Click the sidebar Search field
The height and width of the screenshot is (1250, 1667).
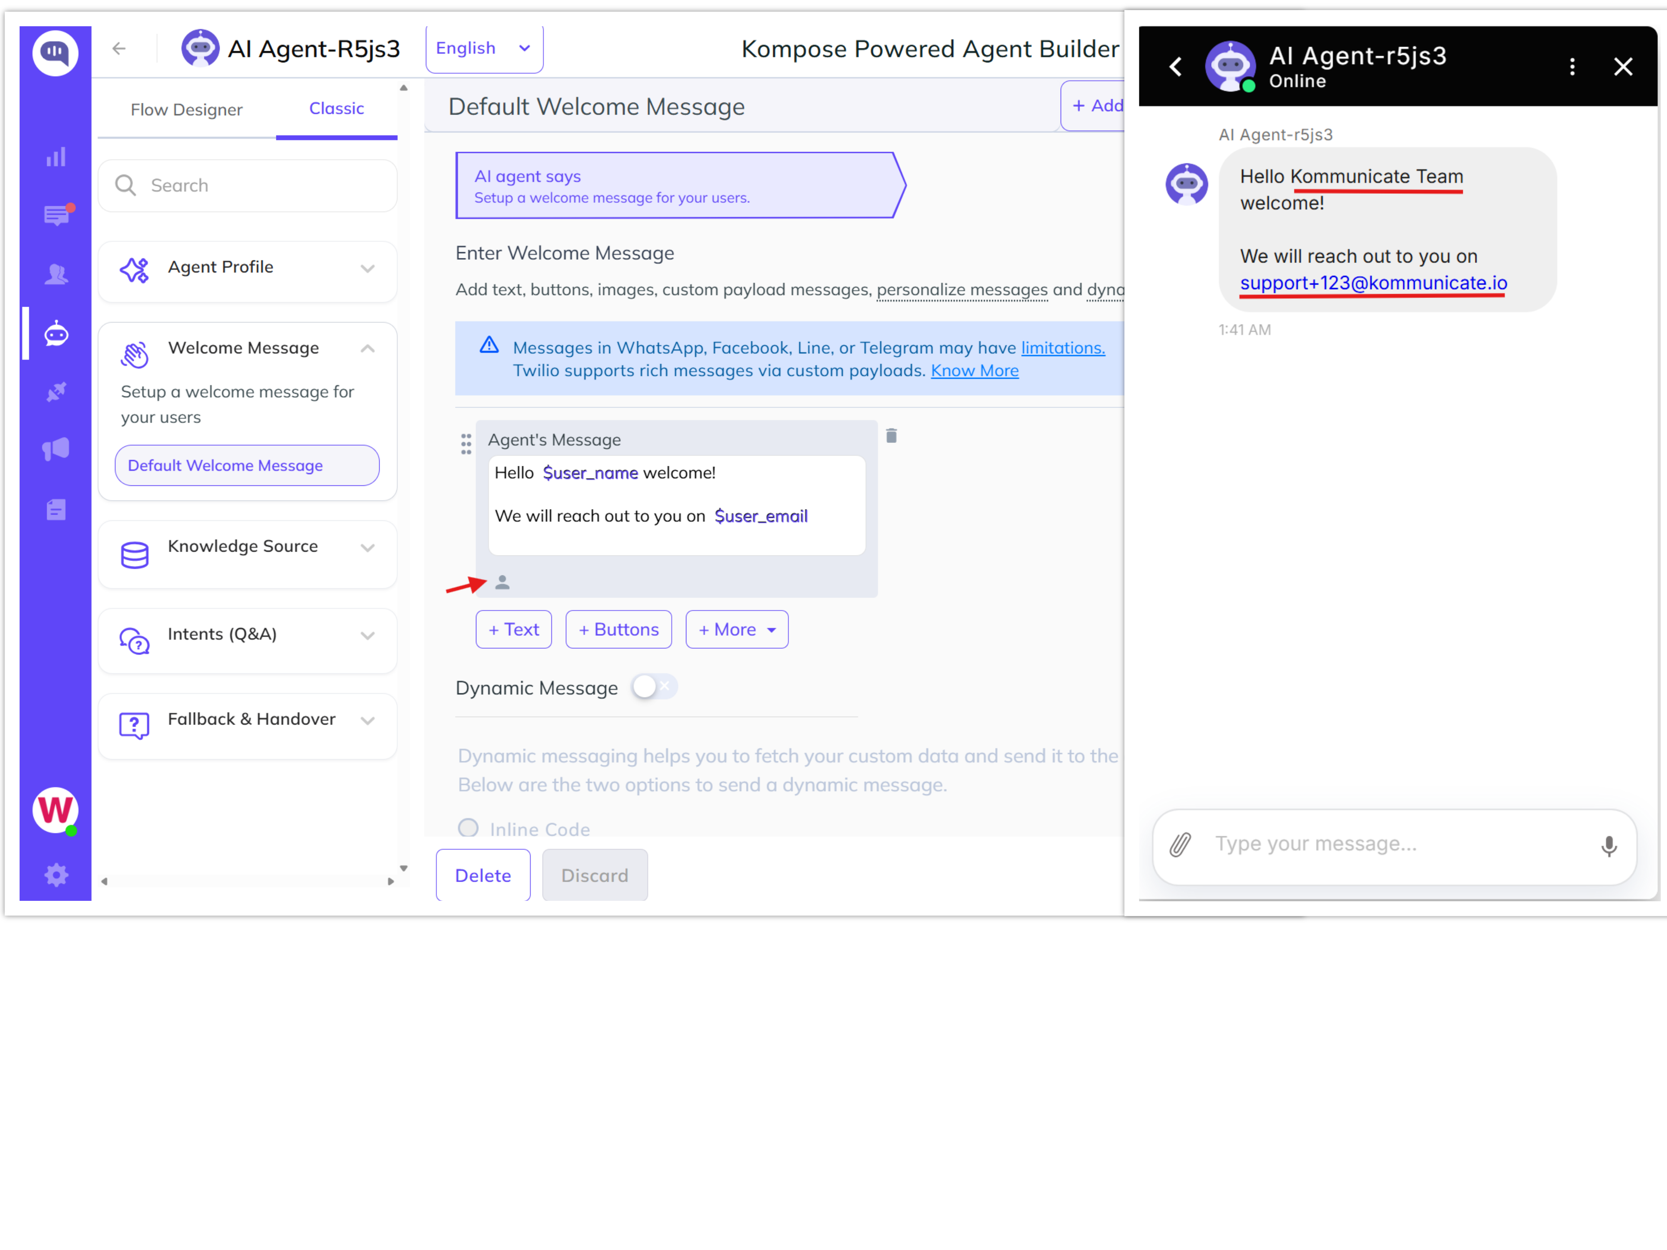[247, 185]
